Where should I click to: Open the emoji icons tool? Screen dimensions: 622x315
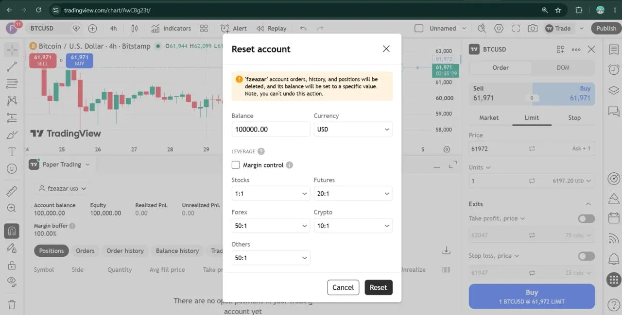point(12,168)
